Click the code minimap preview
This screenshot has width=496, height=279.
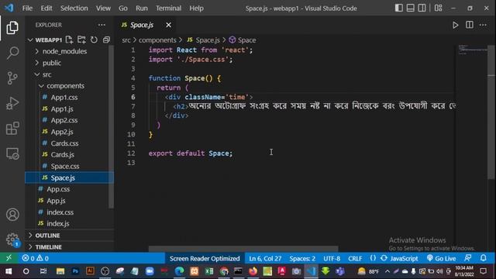click(x=472, y=50)
